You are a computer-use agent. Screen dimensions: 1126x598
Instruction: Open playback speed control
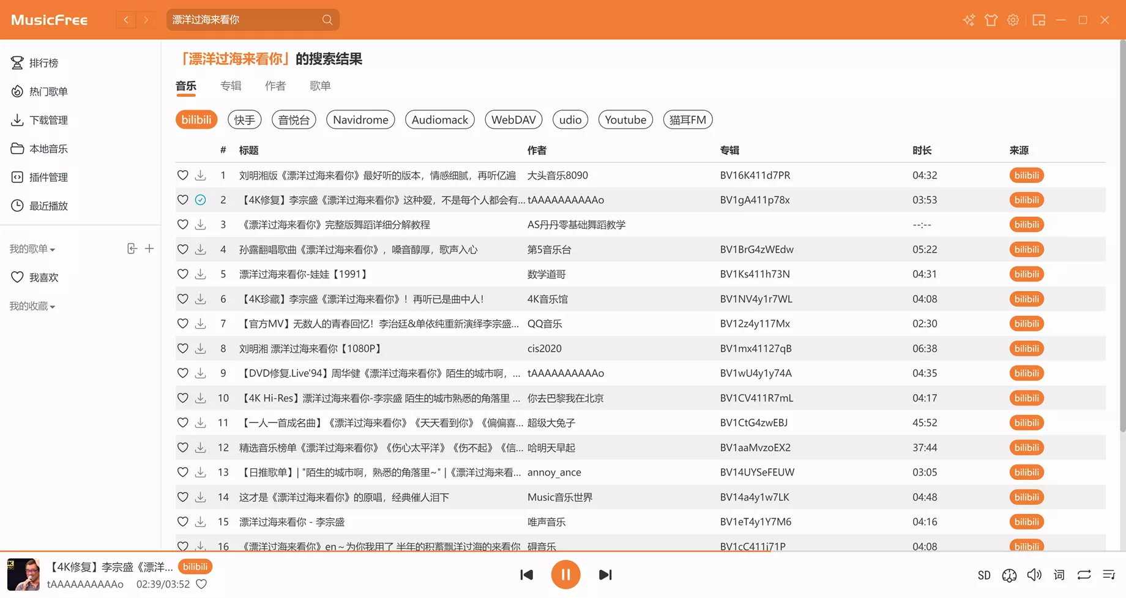point(1009,575)
